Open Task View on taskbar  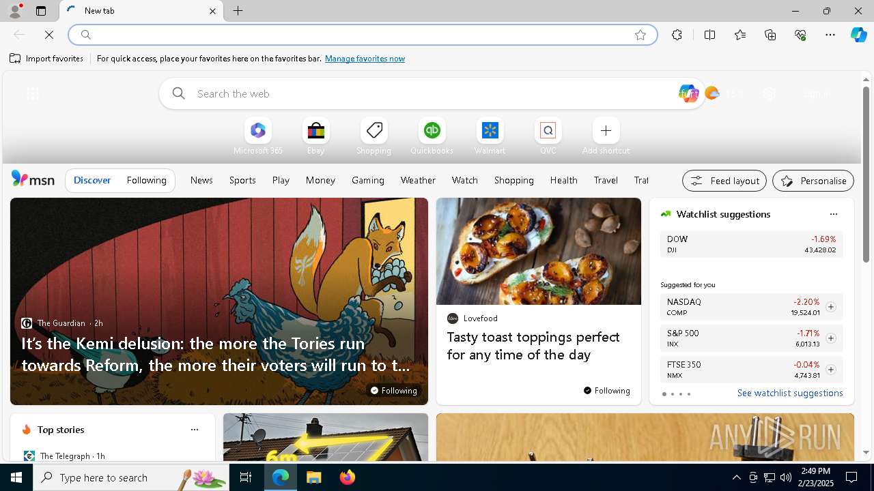point(246,477)
